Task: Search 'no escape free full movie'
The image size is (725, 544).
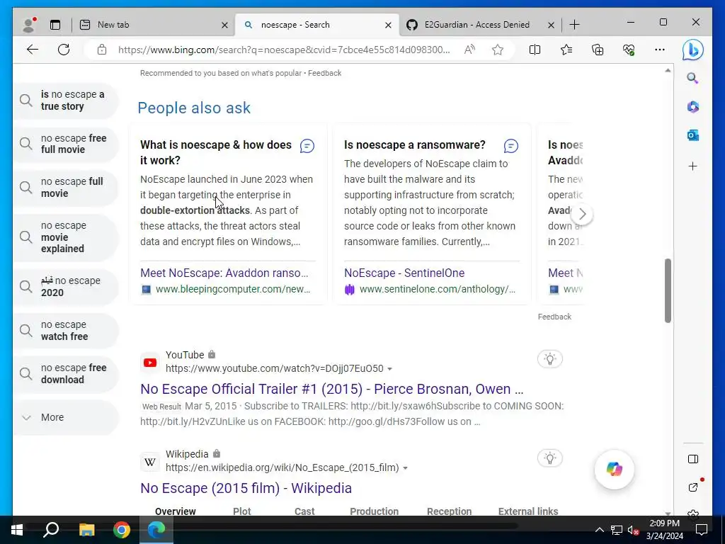Action: tap(66, 144)
